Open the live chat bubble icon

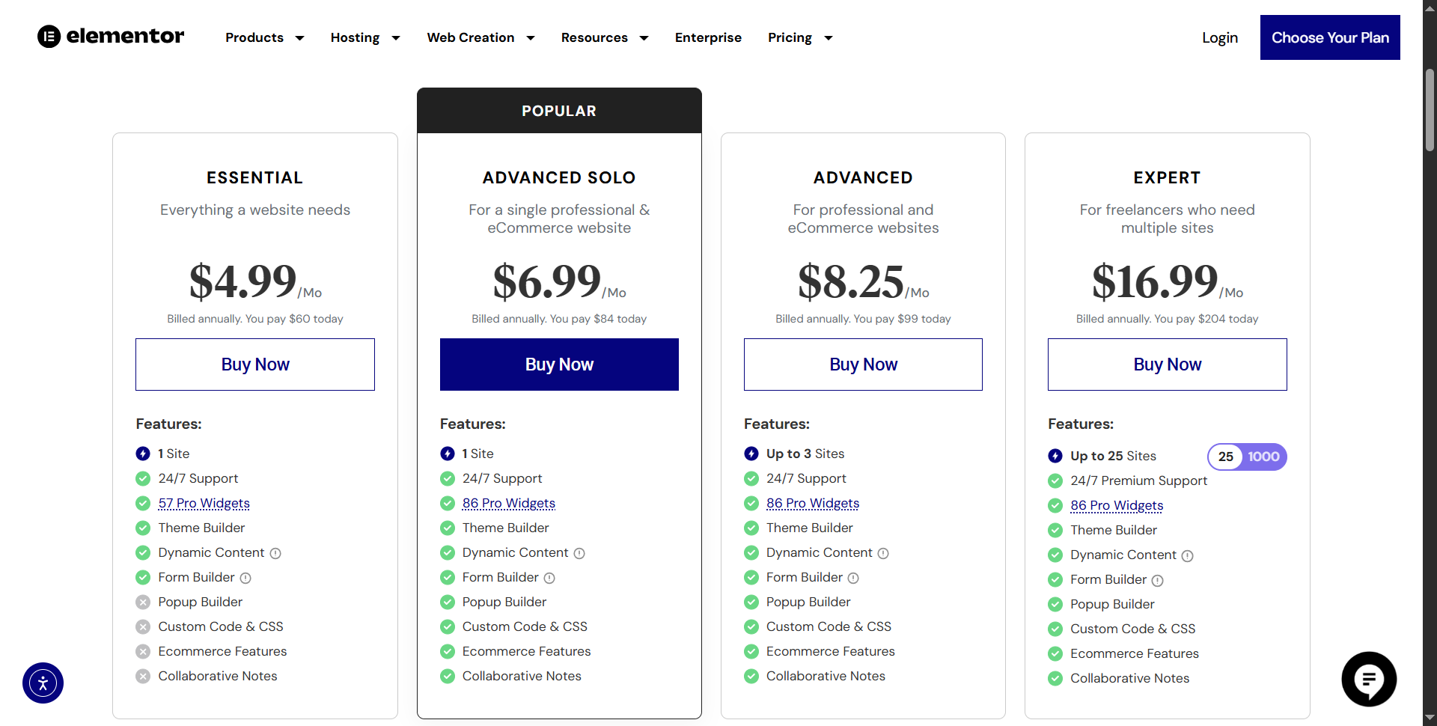click(x=1369, y=680)
